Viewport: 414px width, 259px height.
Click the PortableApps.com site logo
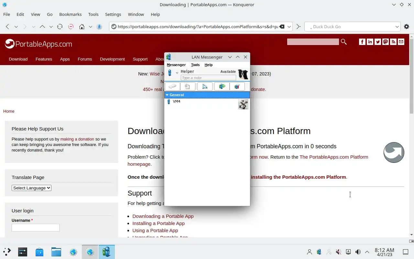[38, 44]
